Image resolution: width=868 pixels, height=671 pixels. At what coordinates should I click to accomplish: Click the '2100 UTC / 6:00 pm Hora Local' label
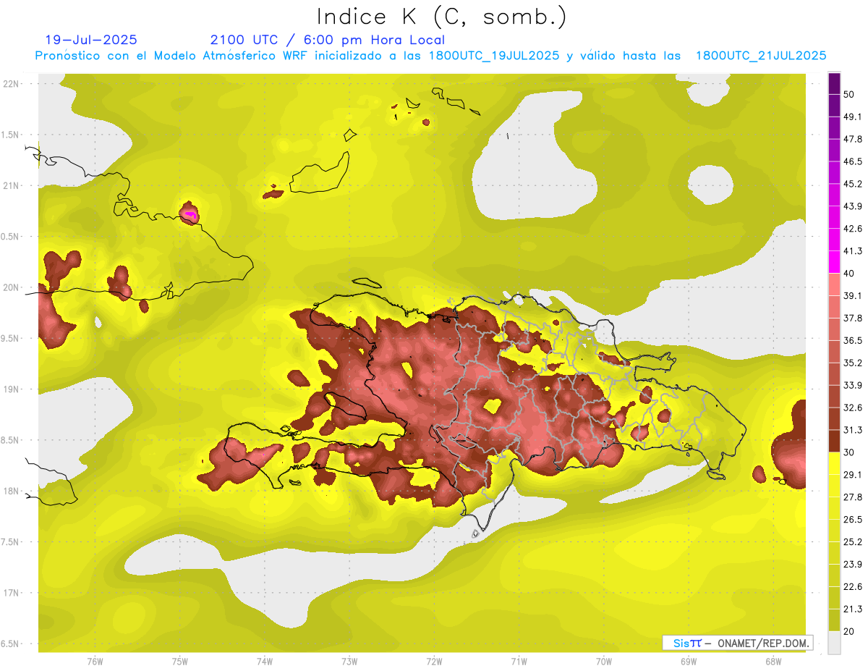coord(328,40)
